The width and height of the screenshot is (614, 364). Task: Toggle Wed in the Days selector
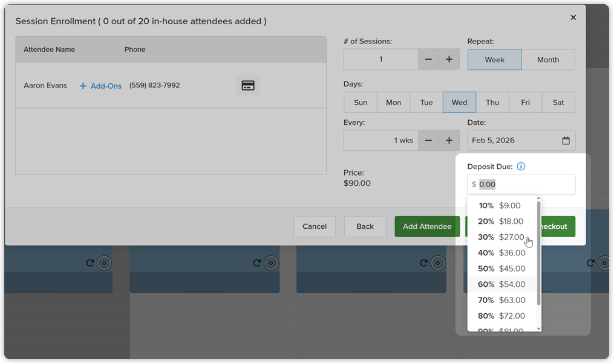click(x=459, y=103)
